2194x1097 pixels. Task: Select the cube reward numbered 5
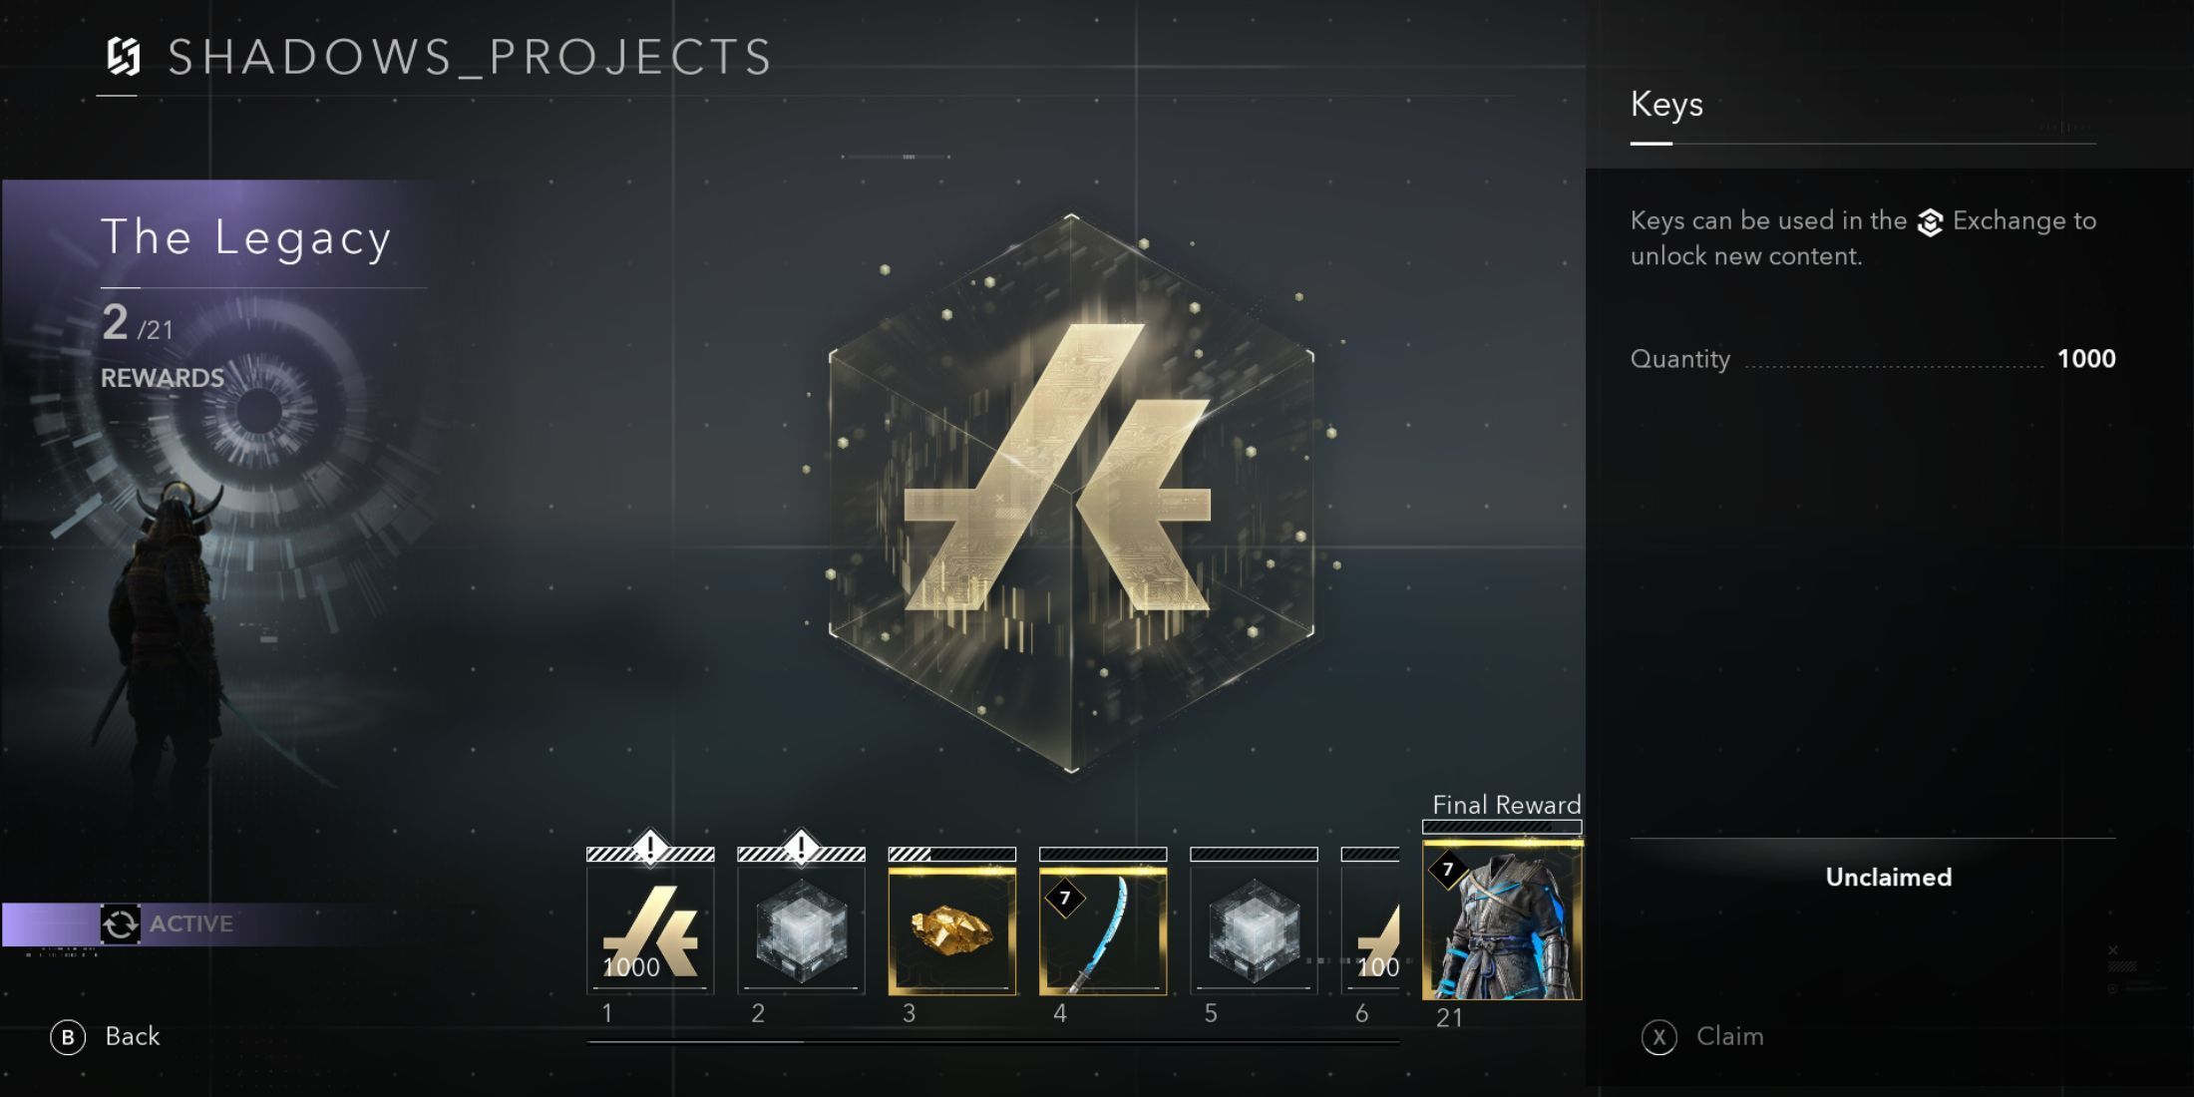(1254, 929)
